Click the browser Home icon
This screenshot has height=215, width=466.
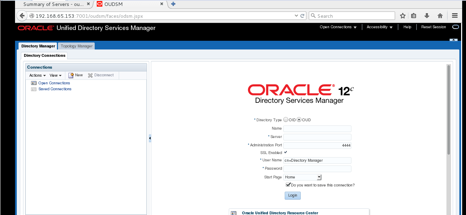440,16
